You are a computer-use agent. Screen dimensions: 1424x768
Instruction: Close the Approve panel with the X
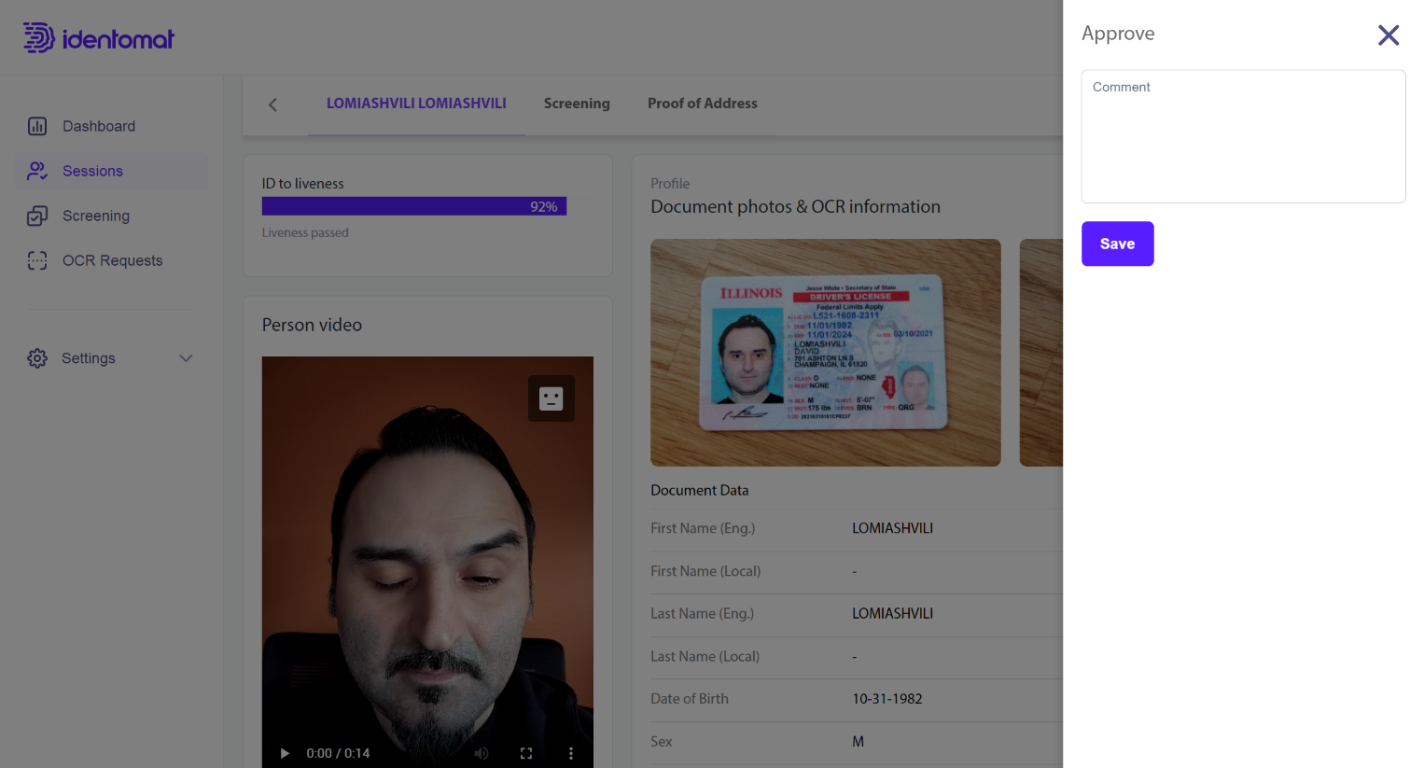coord(1388,35)
